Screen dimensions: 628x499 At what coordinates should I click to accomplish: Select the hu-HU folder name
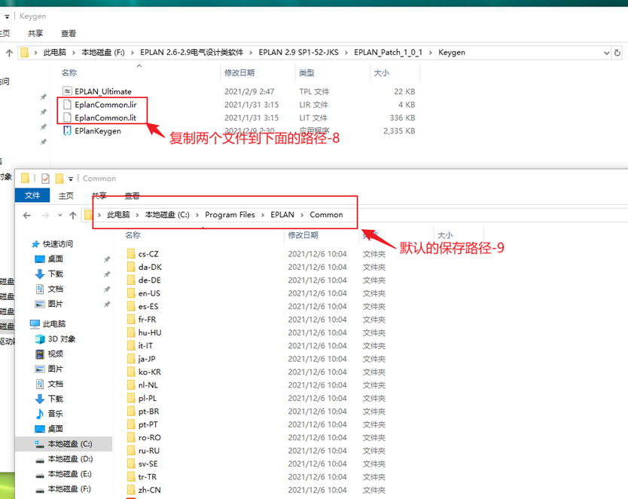pyautogui.click(x=150, y=332)
